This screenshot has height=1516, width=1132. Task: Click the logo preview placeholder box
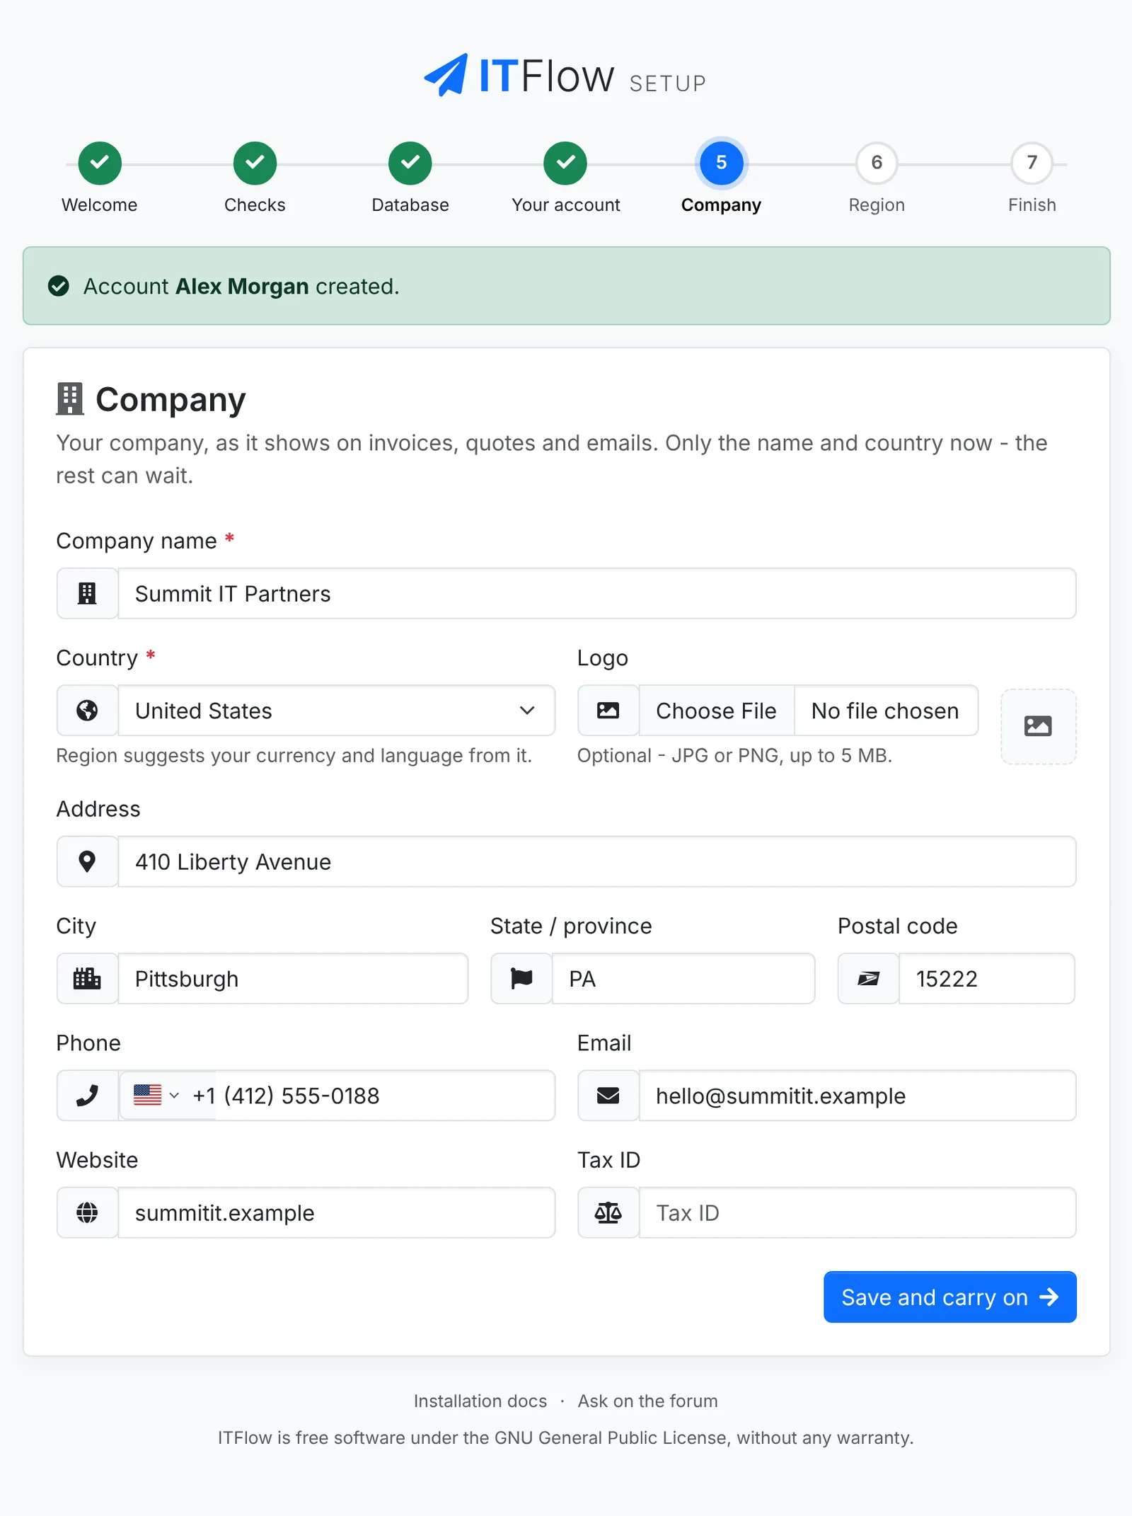coord(1038,726)
